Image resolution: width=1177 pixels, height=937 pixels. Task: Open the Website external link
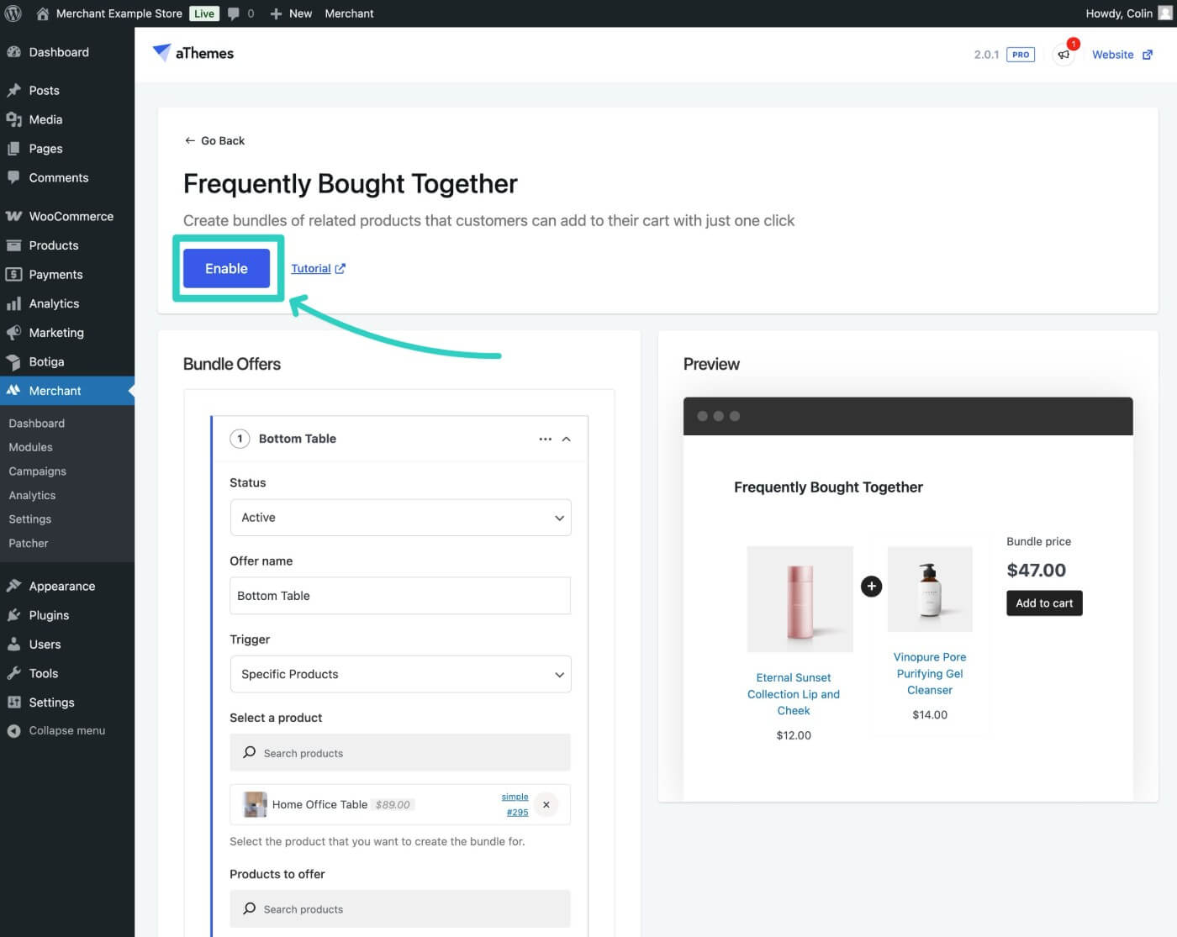[1122, 55]
